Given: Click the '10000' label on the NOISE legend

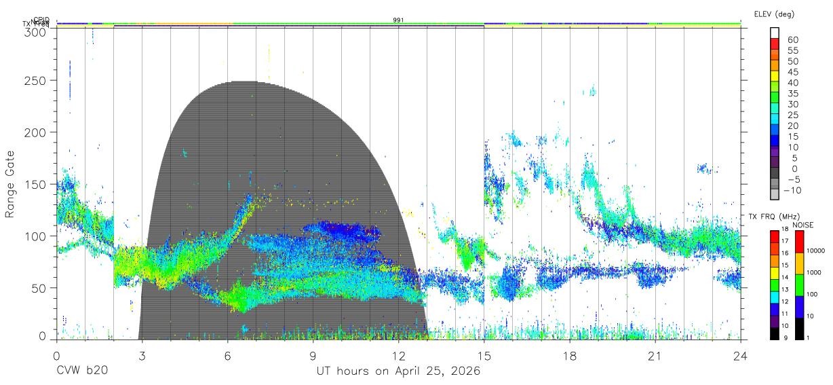Looking at the screenshot, I should (815, 251).
